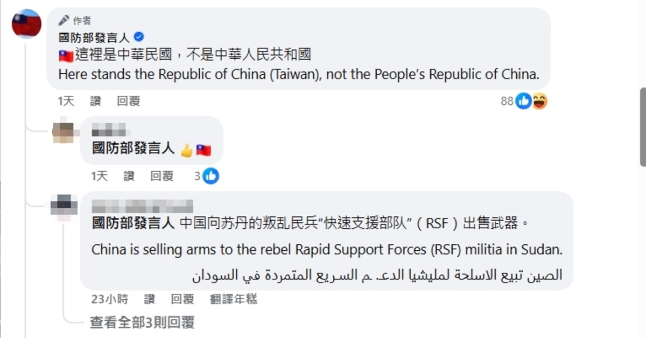Reply to the thumbs-up flag comment
The height and width of the screenshot is (338, 646).
[x=161, y=176]
